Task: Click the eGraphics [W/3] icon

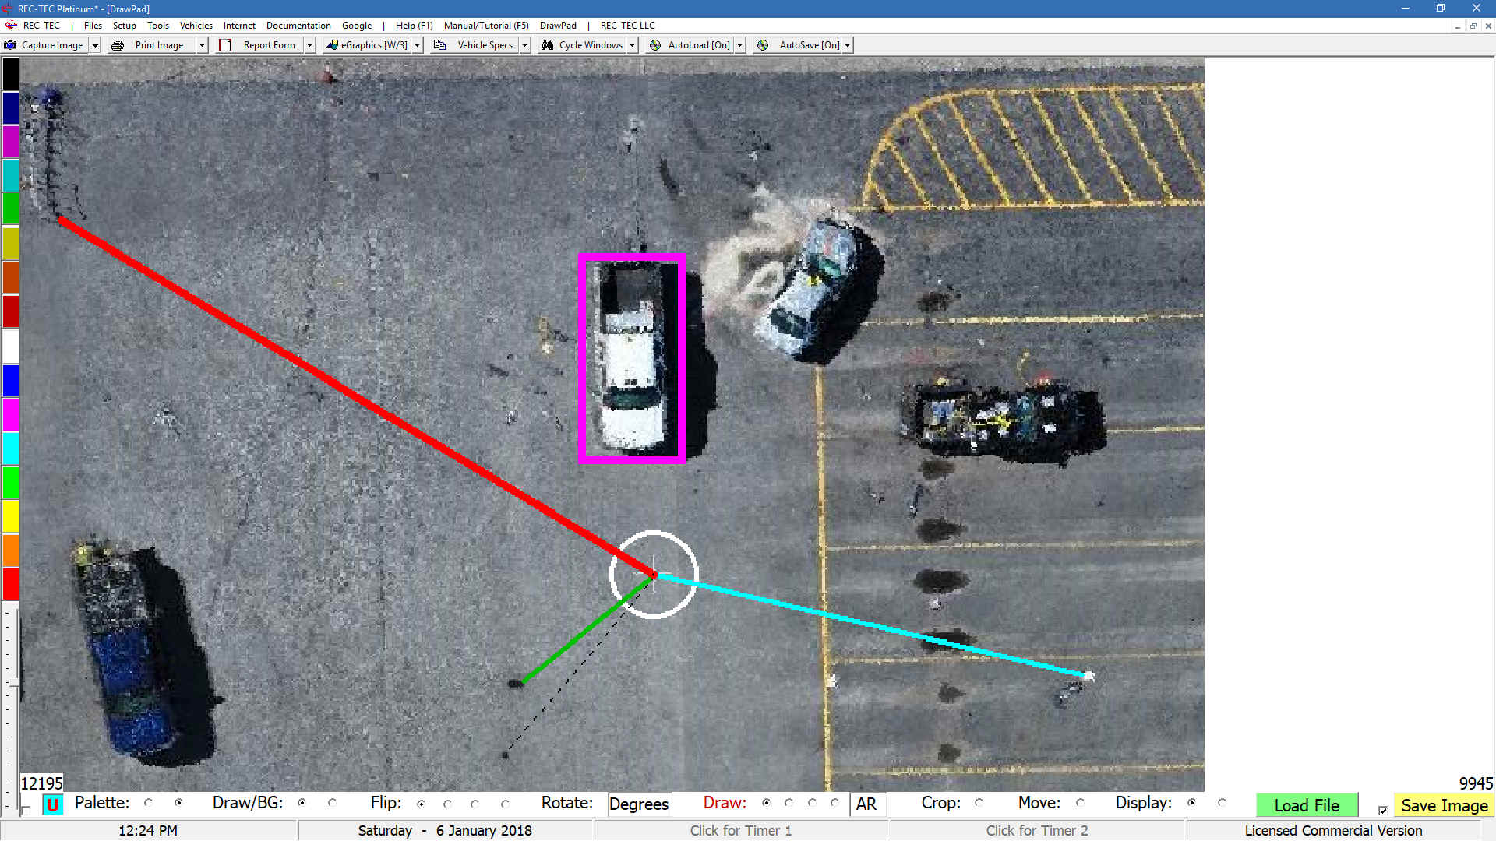Action: tap(333, 45)
